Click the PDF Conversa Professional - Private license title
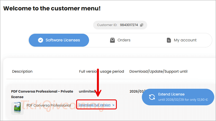 coord(42,94)
